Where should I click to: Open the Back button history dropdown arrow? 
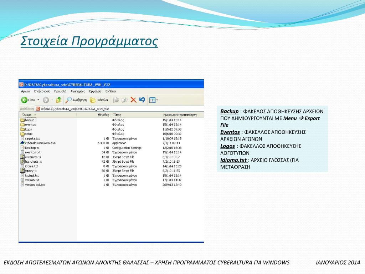[38, 100]
